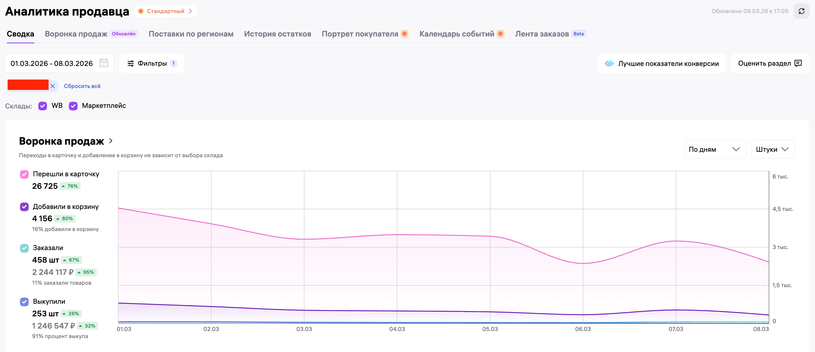Expand the Штуки units dropdown
The height and width of the screenshot is (352, 815).
(x=773, y=149)
